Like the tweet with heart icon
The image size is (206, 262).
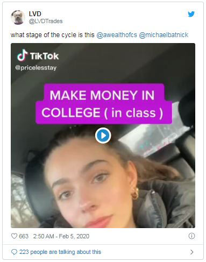pyautogui.click(x=14, y=236)
